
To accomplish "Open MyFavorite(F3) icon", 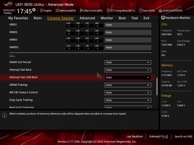I will 57,11.
